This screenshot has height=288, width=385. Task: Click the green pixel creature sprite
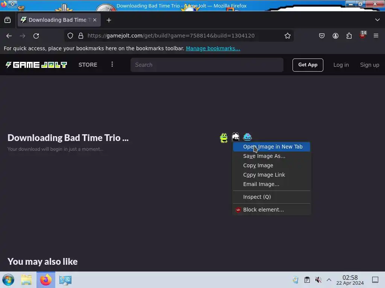(224, 138)
